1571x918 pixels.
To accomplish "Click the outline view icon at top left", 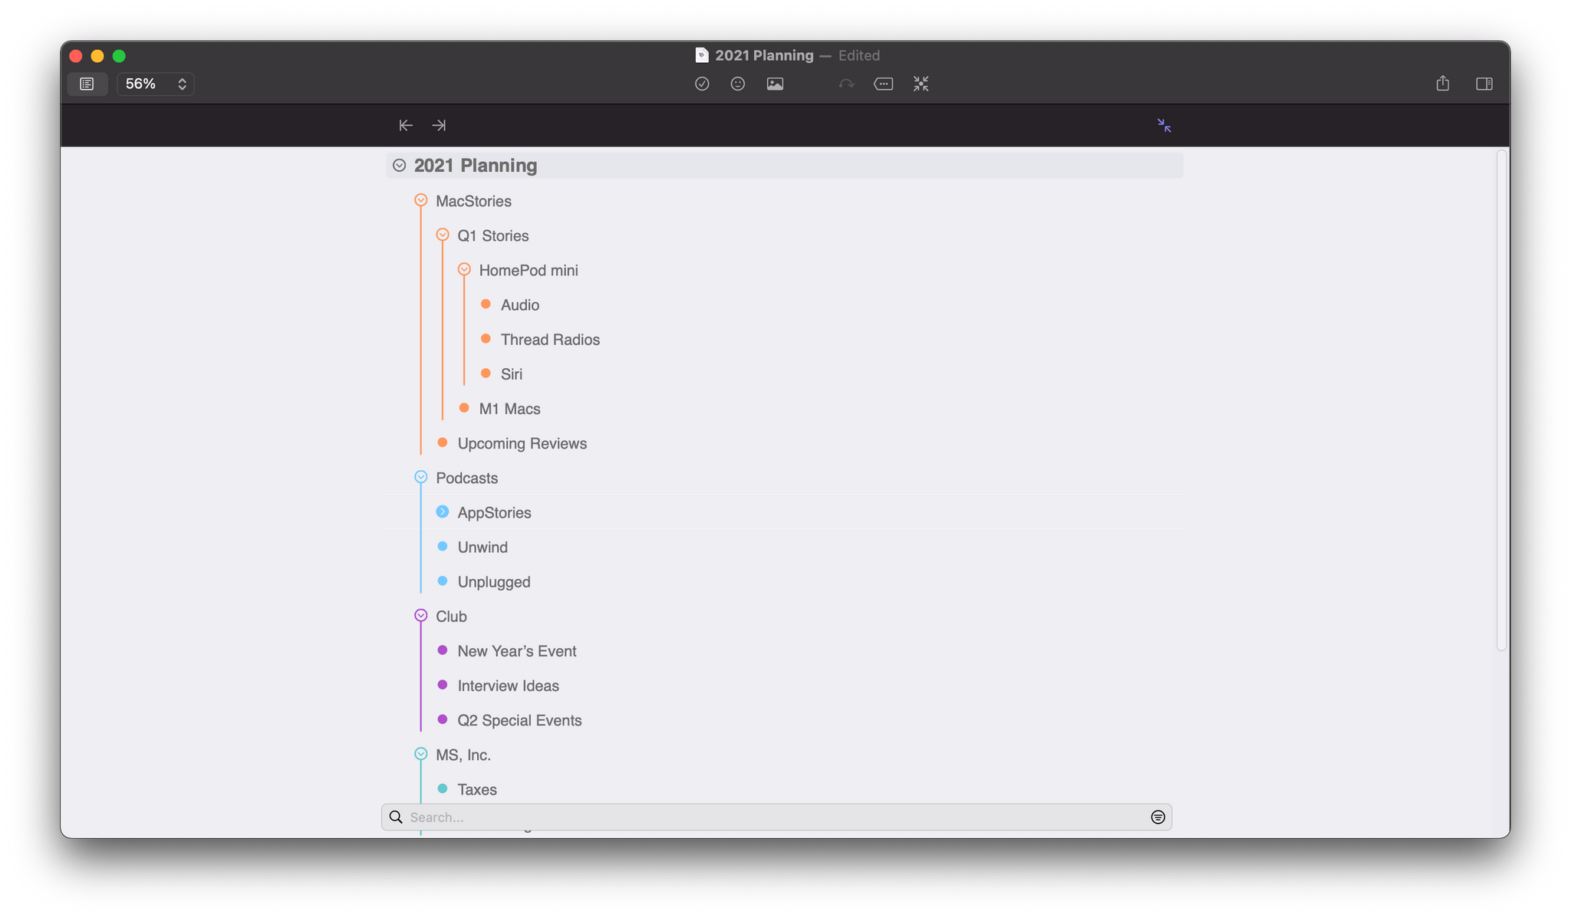I will 87,84.
